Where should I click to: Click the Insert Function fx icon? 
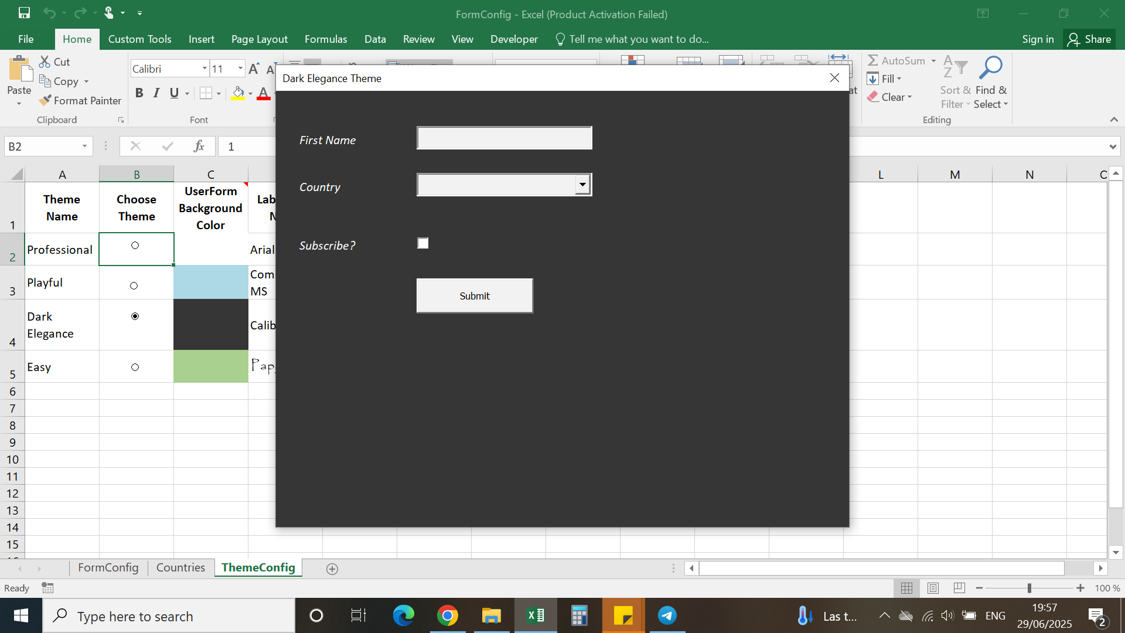coord(199,147)
